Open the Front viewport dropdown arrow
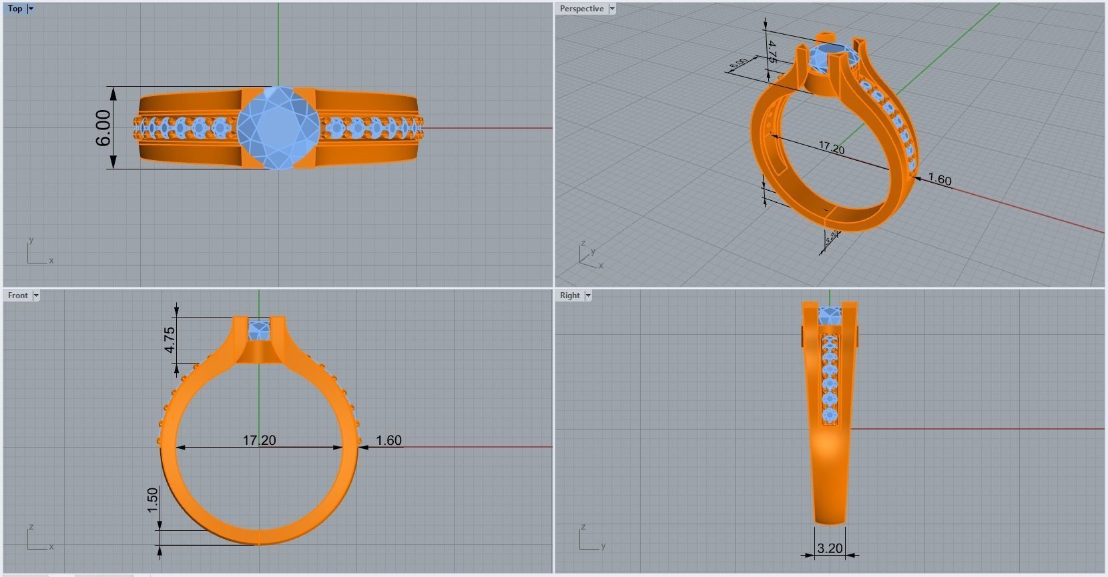 point(36,296)
